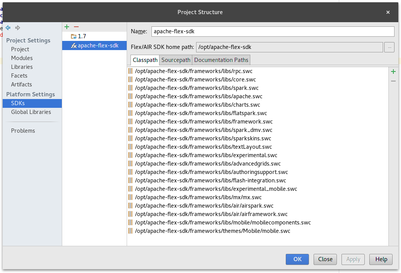Select the libs/textLayout.swc path text

tap(204, 147)
